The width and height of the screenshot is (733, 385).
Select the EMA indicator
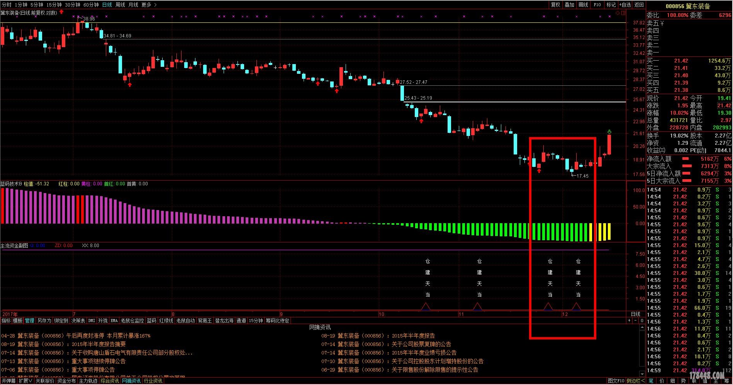click(x=114, y=321)
